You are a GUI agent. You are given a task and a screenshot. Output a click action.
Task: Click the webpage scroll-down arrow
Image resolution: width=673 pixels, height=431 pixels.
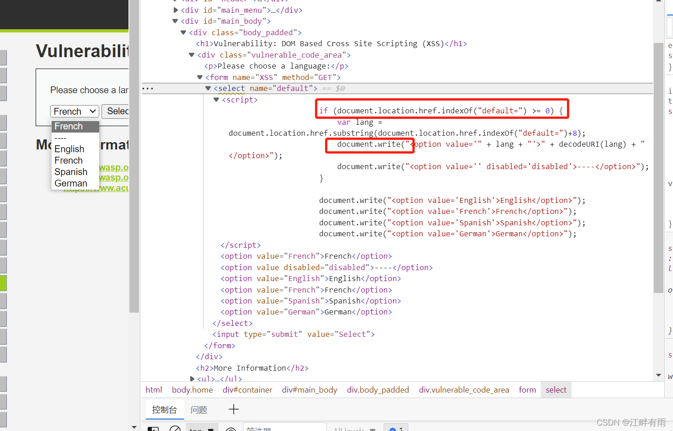click(x=134, y=427)
